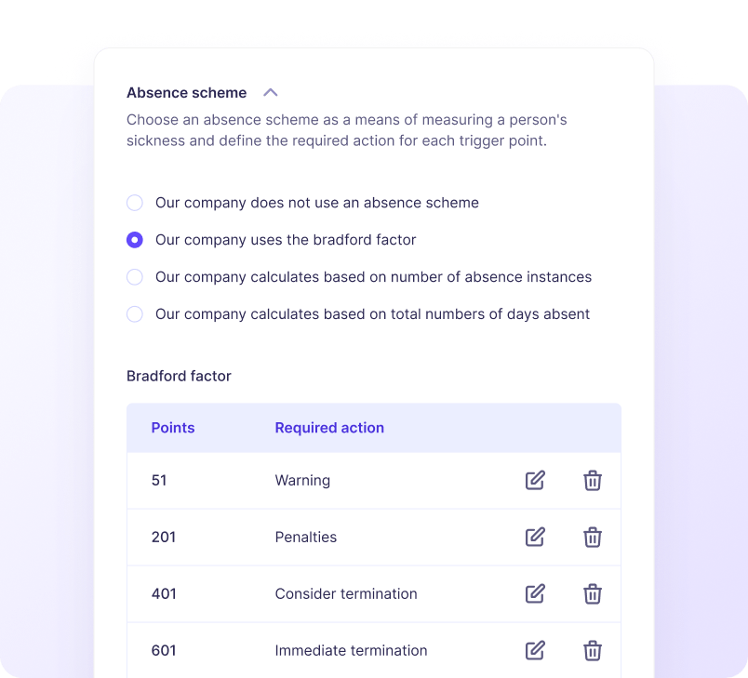Delete the Immediate termination row
Screen dimensions: 748x678
593,651
